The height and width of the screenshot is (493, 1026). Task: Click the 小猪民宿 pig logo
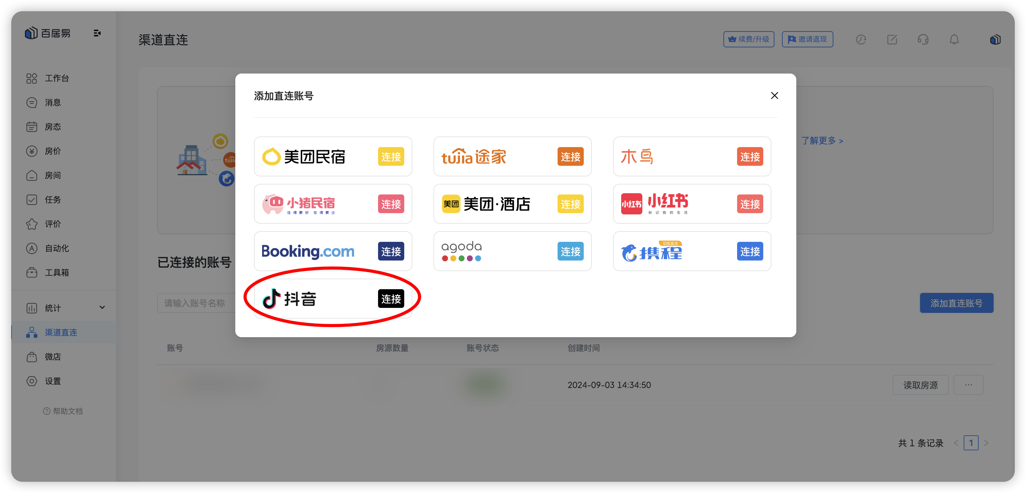tap(298, 204)
